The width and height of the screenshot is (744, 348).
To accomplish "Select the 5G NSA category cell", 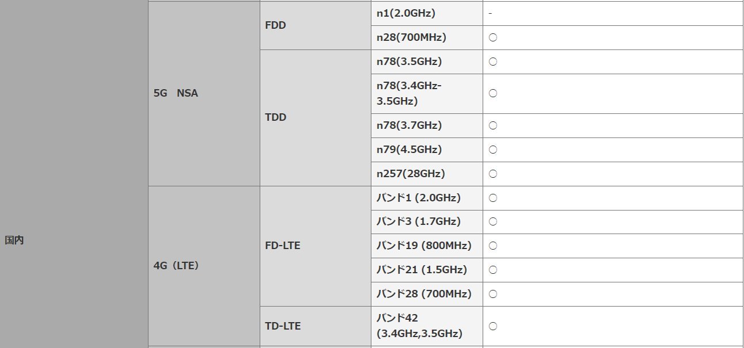I will 175,93.
